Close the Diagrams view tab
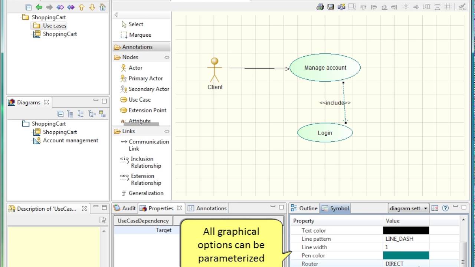Screen dimensions: 475x267 tap(46, 102)
